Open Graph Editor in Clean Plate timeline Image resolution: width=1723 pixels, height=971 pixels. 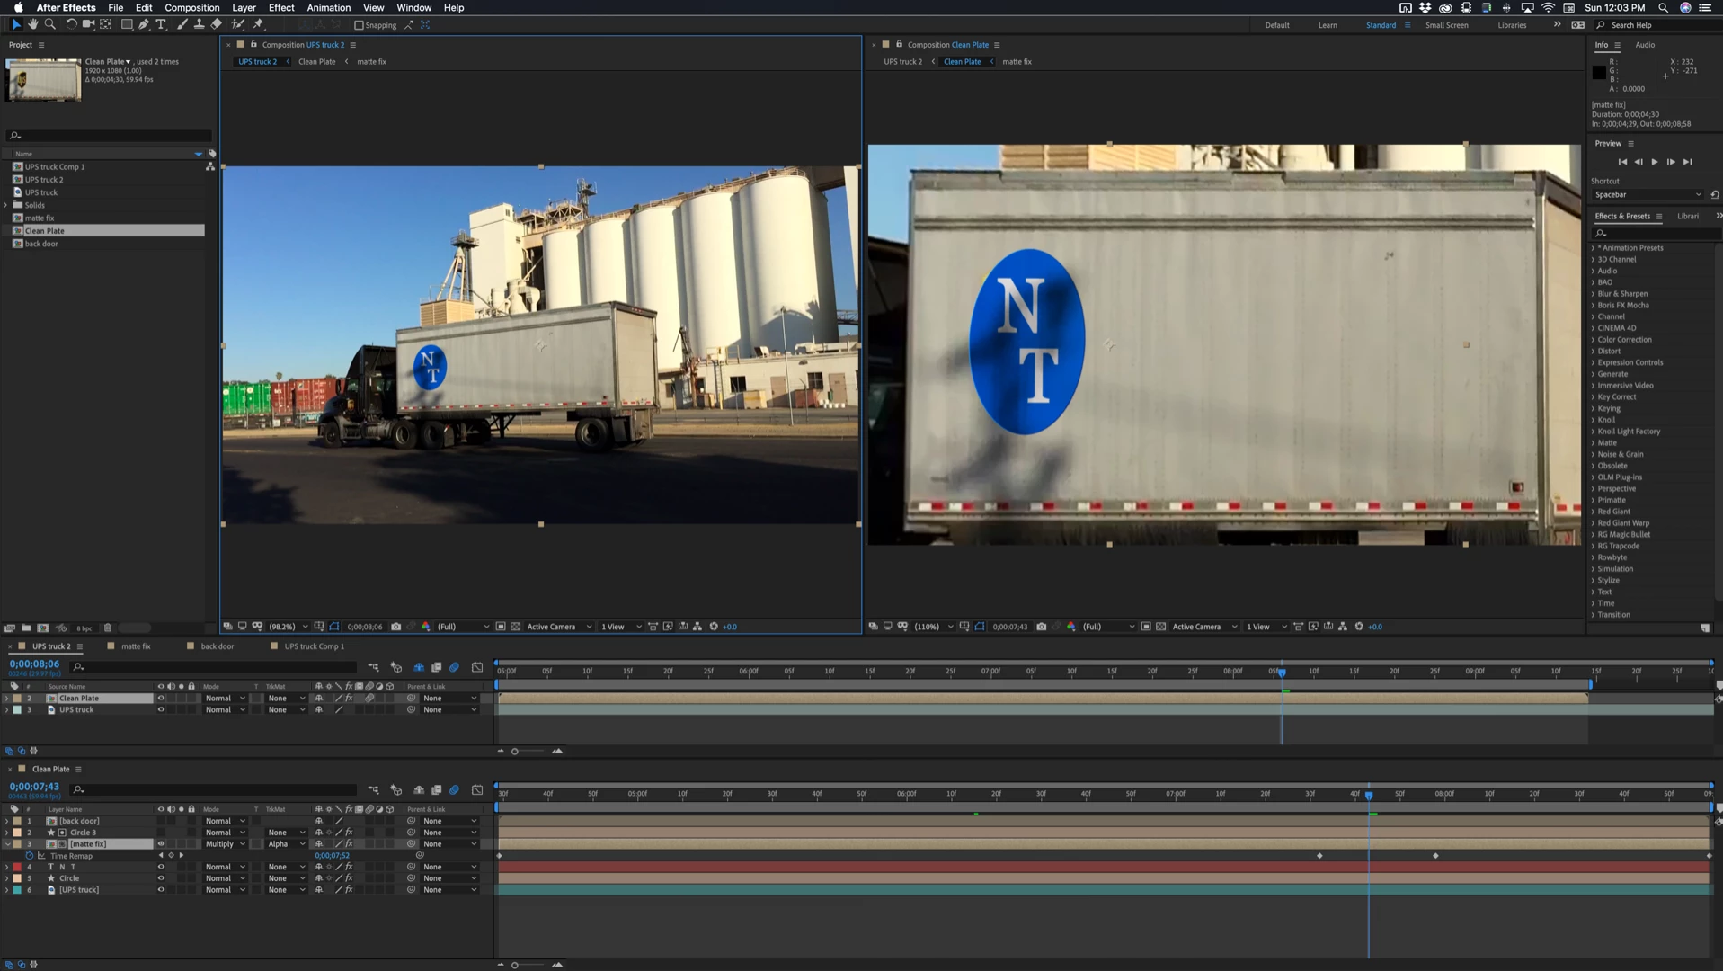tap(477, 790)
